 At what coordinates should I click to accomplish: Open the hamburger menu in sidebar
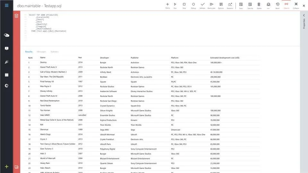pyautogui.click(x=6, y=5)
